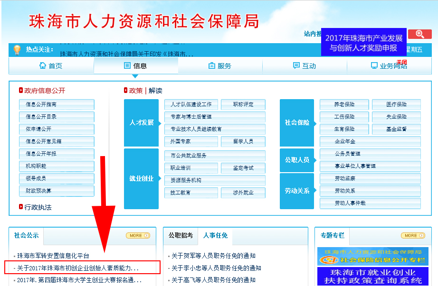438x286 pixels.
Task: Go to 业务网站 navigation tab
Action: [x=389, y=66]
